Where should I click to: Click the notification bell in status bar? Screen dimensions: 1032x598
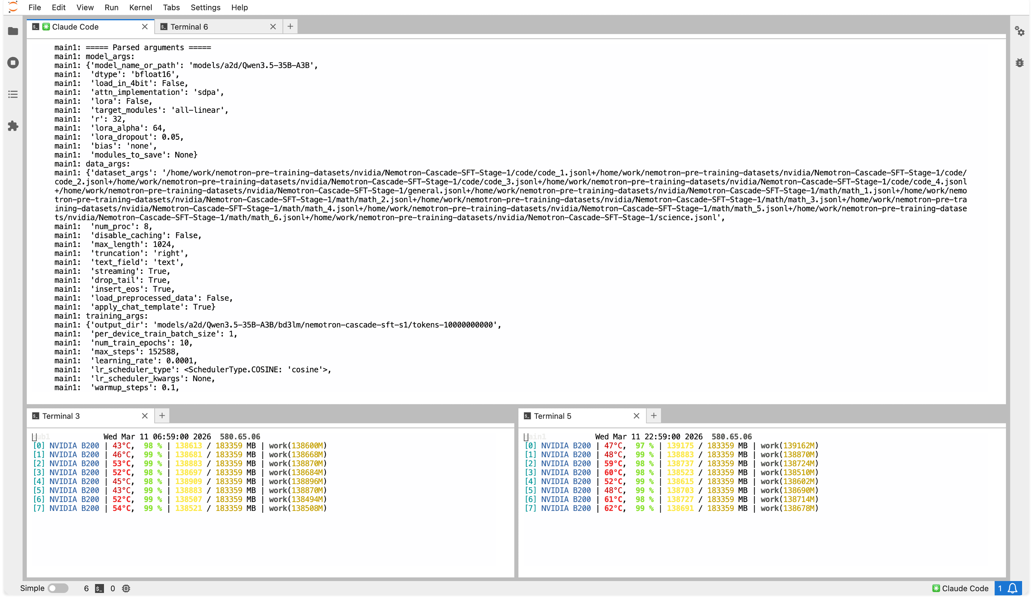1013,588
